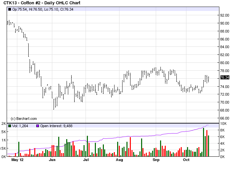
Task: Click the highlighted 76.34 price marker
Action: [x=225, y=77]
